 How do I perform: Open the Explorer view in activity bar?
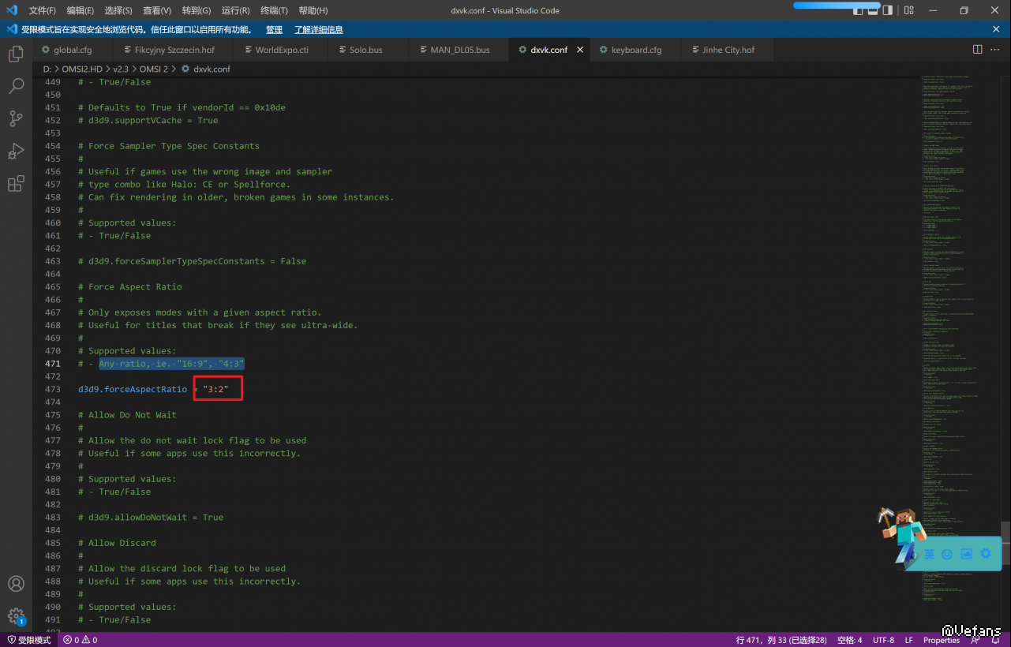click(x=16, y=54)
